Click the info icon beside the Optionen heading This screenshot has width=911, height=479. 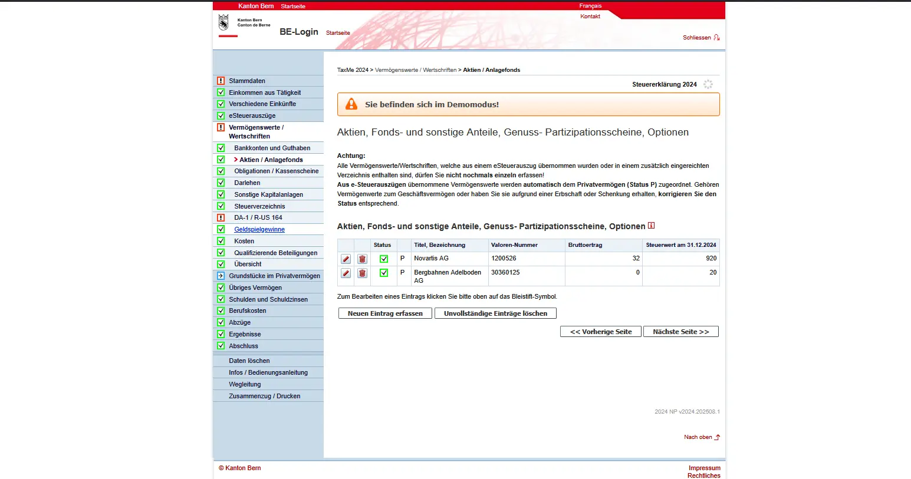[x=651, y=226]
